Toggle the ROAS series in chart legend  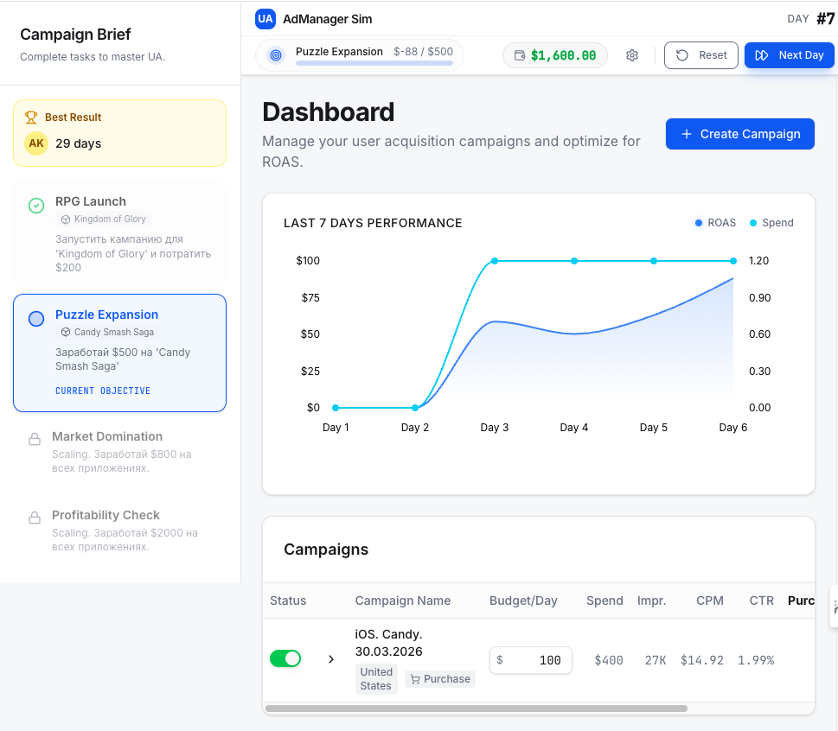point(715,223)
